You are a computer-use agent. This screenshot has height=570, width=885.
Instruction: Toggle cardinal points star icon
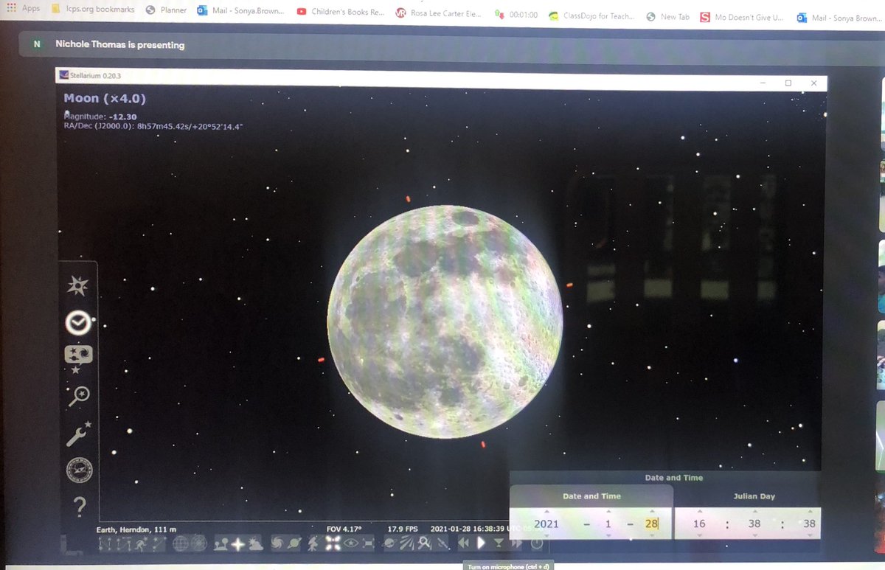[239, 543]
